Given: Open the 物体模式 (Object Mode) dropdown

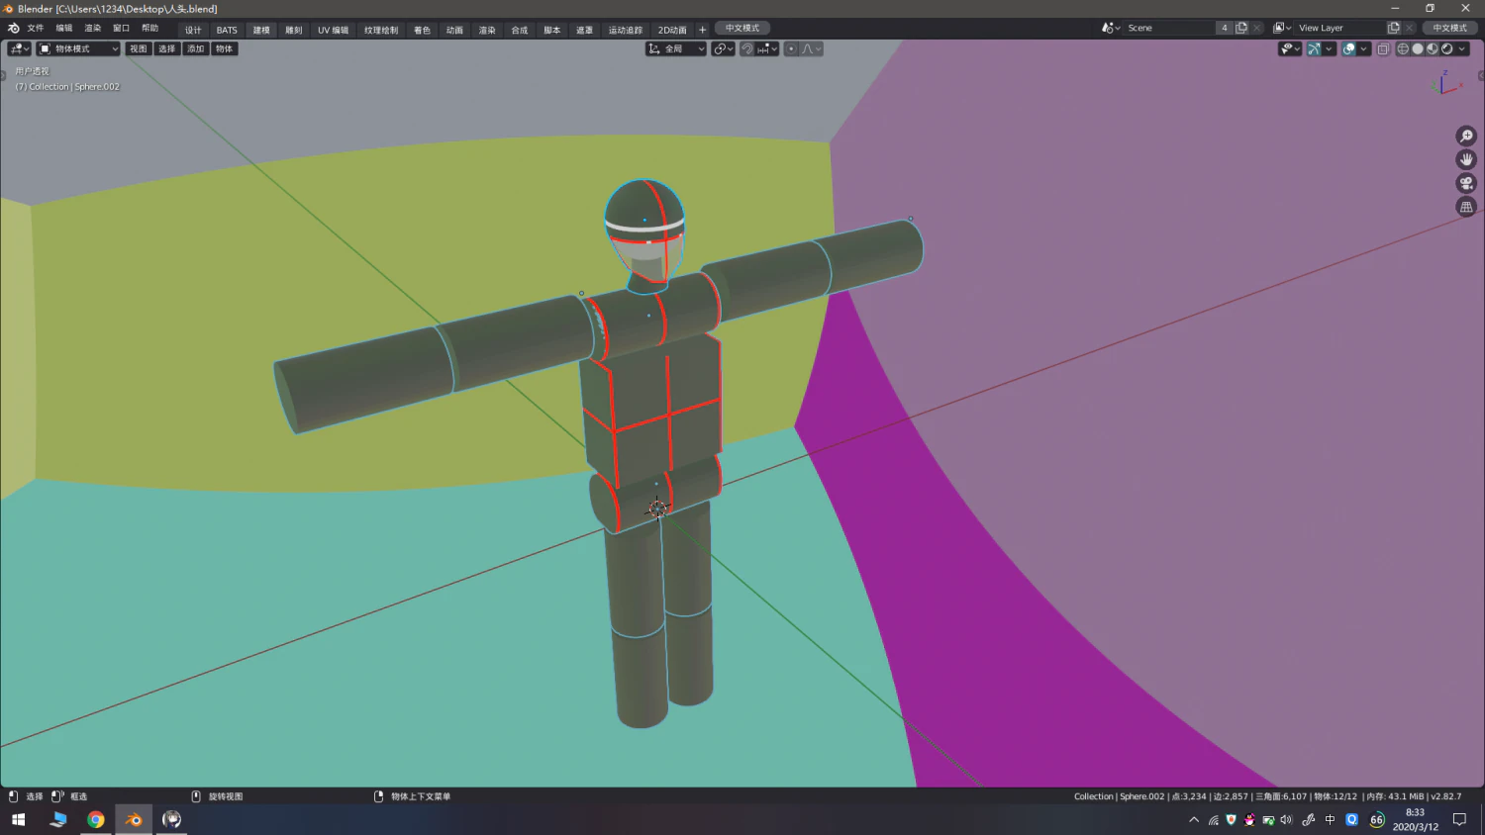Looking at the screenshot, I should pyautogui.click(x=78, y=48).
